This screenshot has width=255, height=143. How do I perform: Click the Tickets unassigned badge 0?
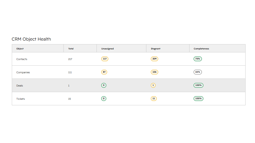click(x=104, y=99)
